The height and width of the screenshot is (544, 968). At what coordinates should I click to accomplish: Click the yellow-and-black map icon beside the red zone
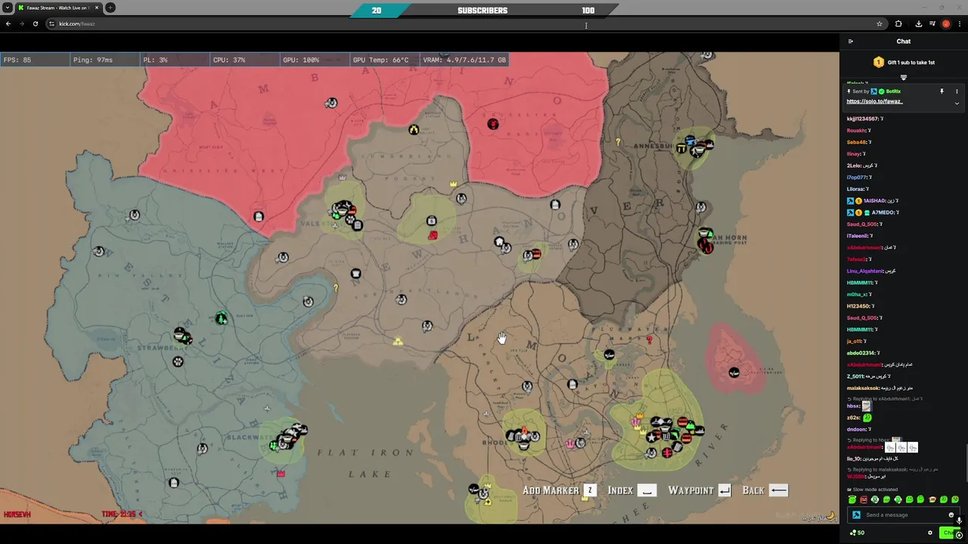click(x=414, y=130)
